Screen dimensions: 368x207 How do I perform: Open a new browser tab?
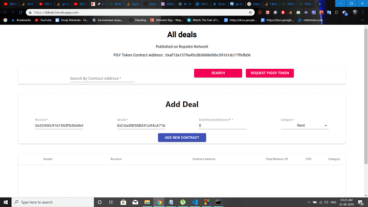[320, 4]
